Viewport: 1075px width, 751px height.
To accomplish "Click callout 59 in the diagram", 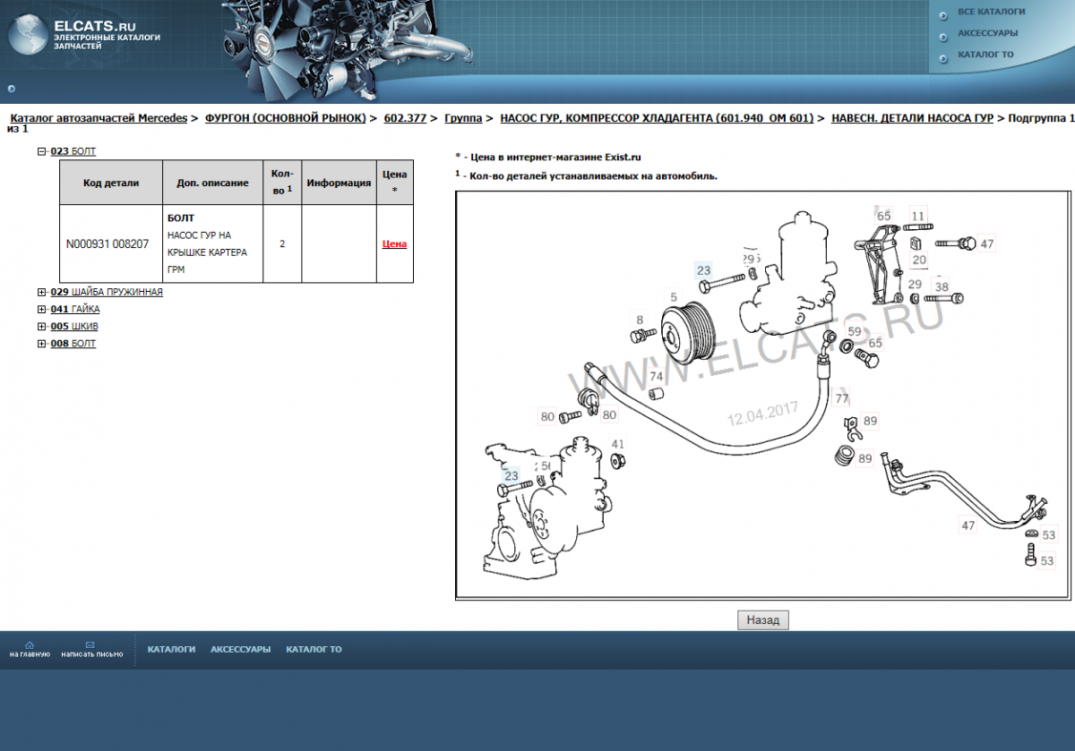I will [x=855, y=331].
